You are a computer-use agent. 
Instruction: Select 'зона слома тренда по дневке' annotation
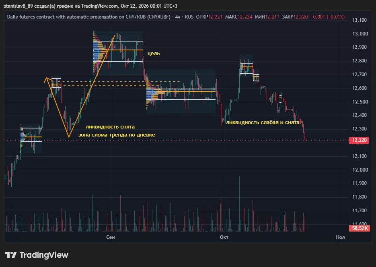click(117, 135)
